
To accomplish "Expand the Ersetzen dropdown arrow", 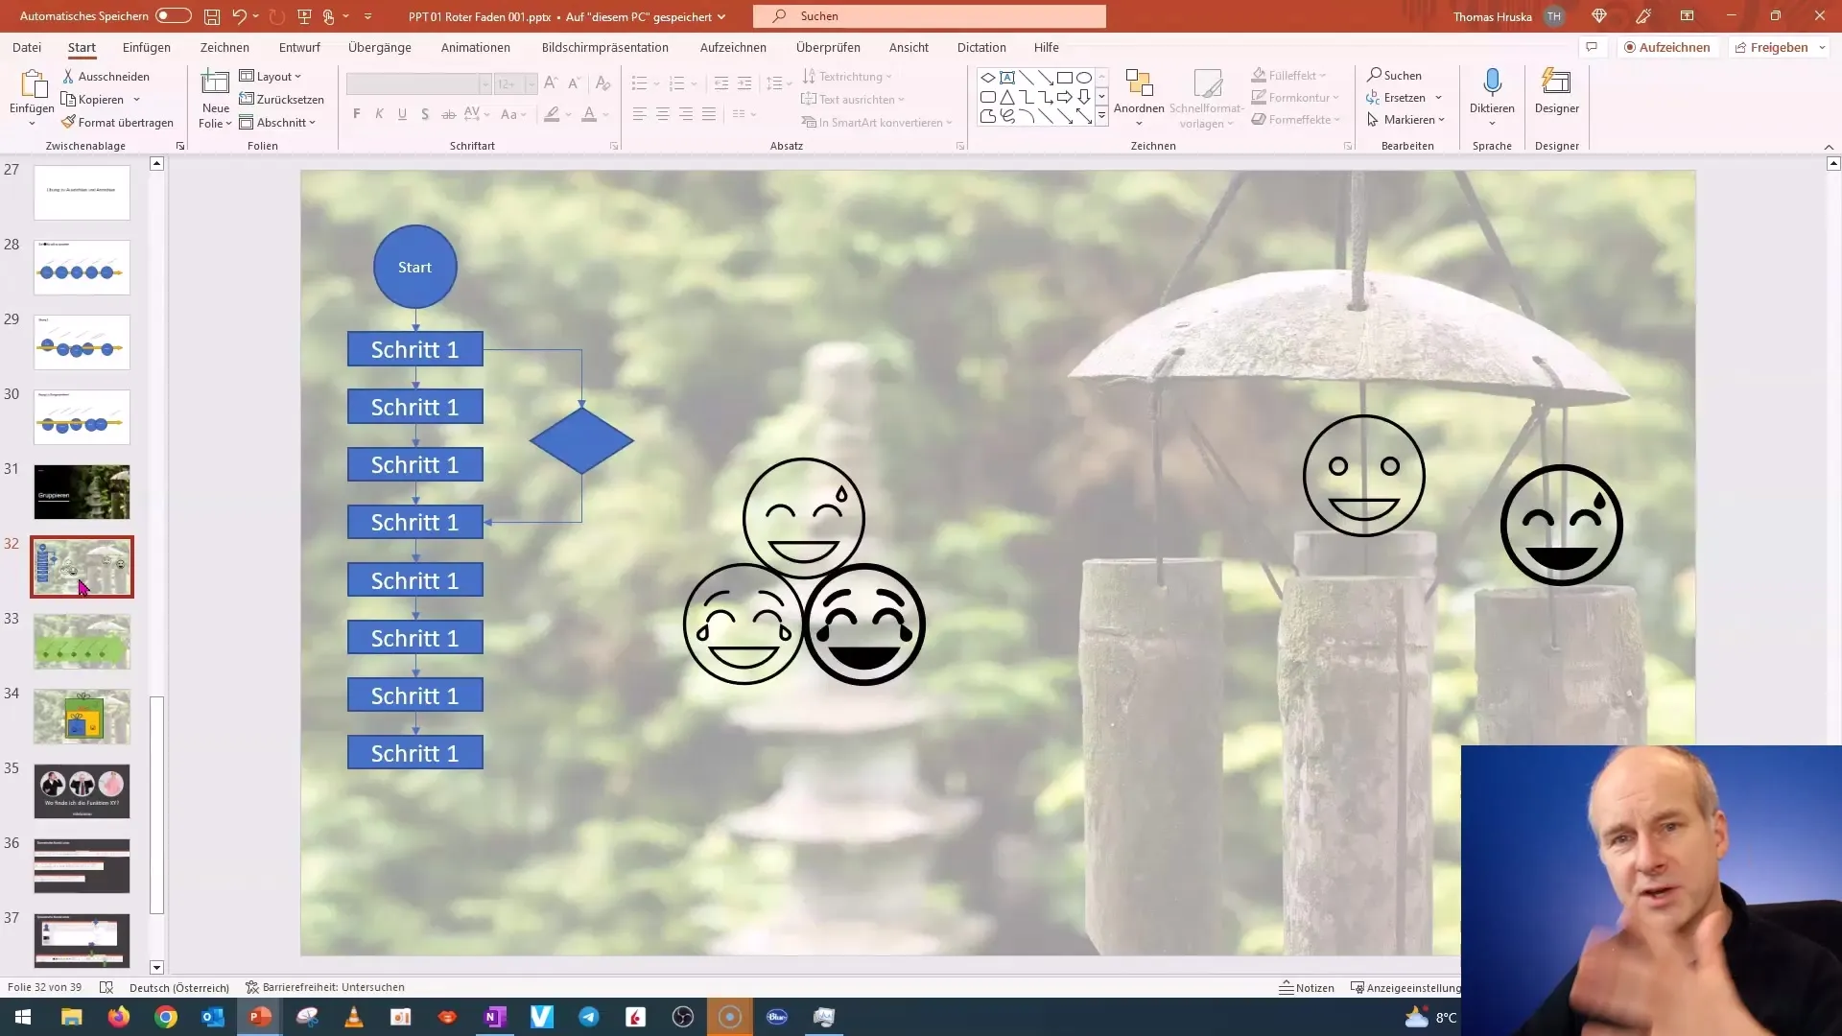I will click(x=1438, y=98).
